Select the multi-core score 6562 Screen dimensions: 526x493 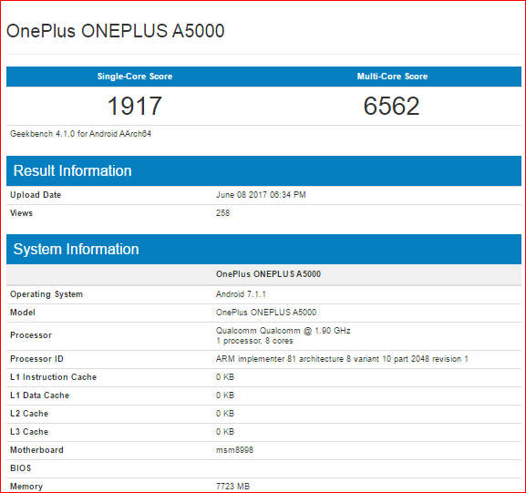391,106
